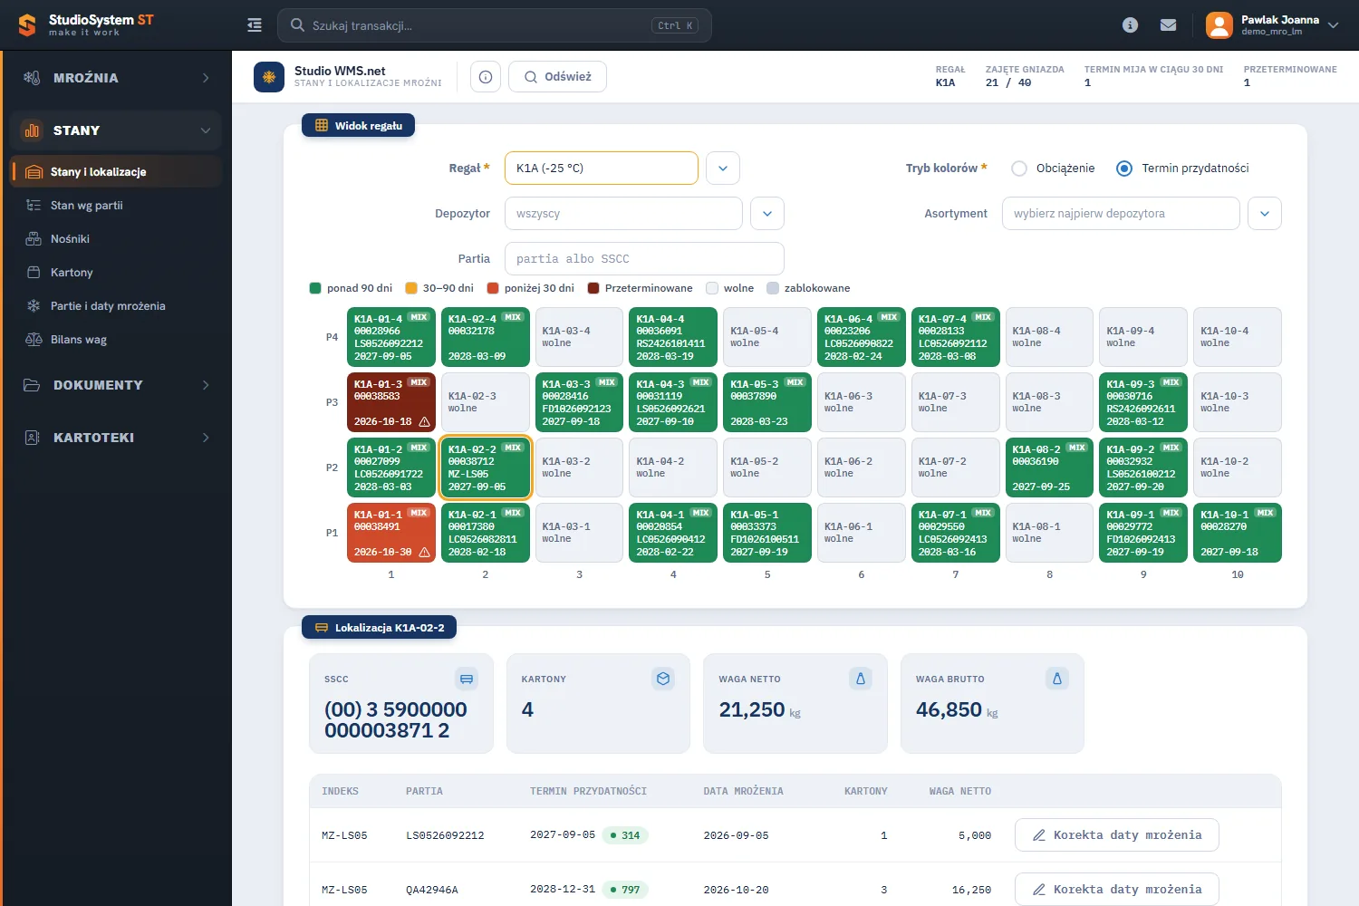
Task: Select the Obciążenie color mode radio
Action: pyautogui.click(x=1019, y=169)
